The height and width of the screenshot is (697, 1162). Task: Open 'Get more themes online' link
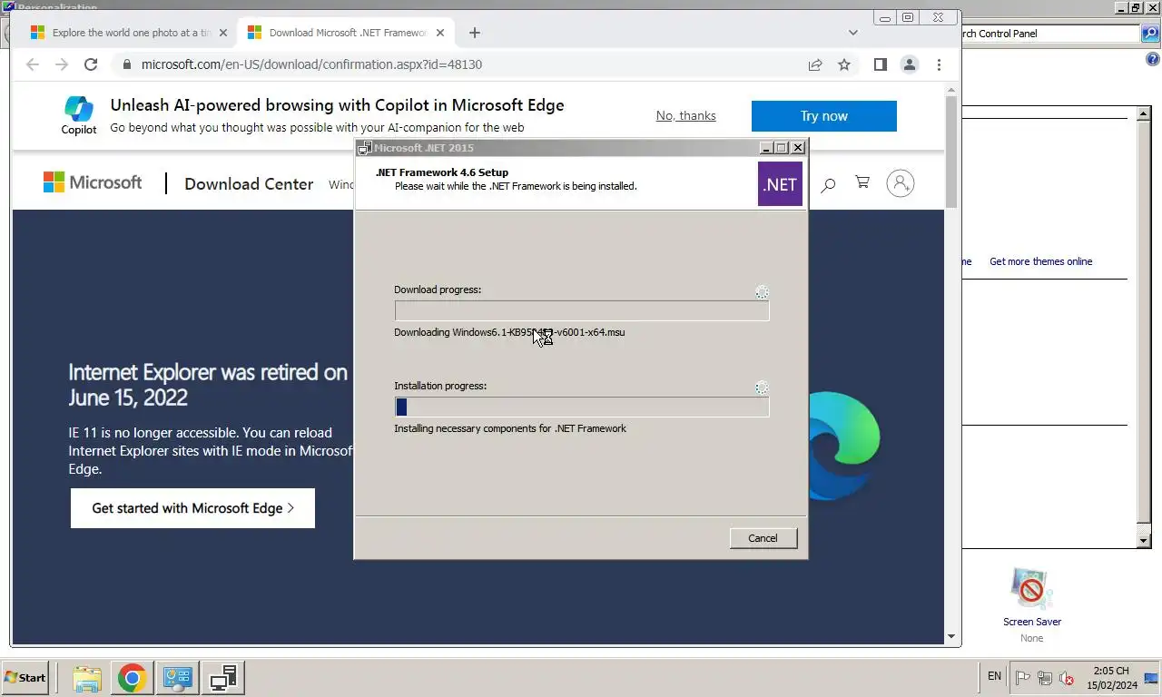coord(1040,261)
